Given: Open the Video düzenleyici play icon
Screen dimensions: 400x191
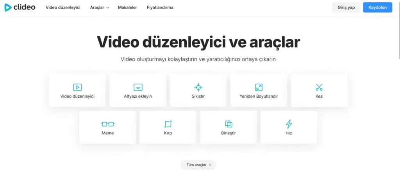Looking at the screenshot, I should [x=77, y=87].
